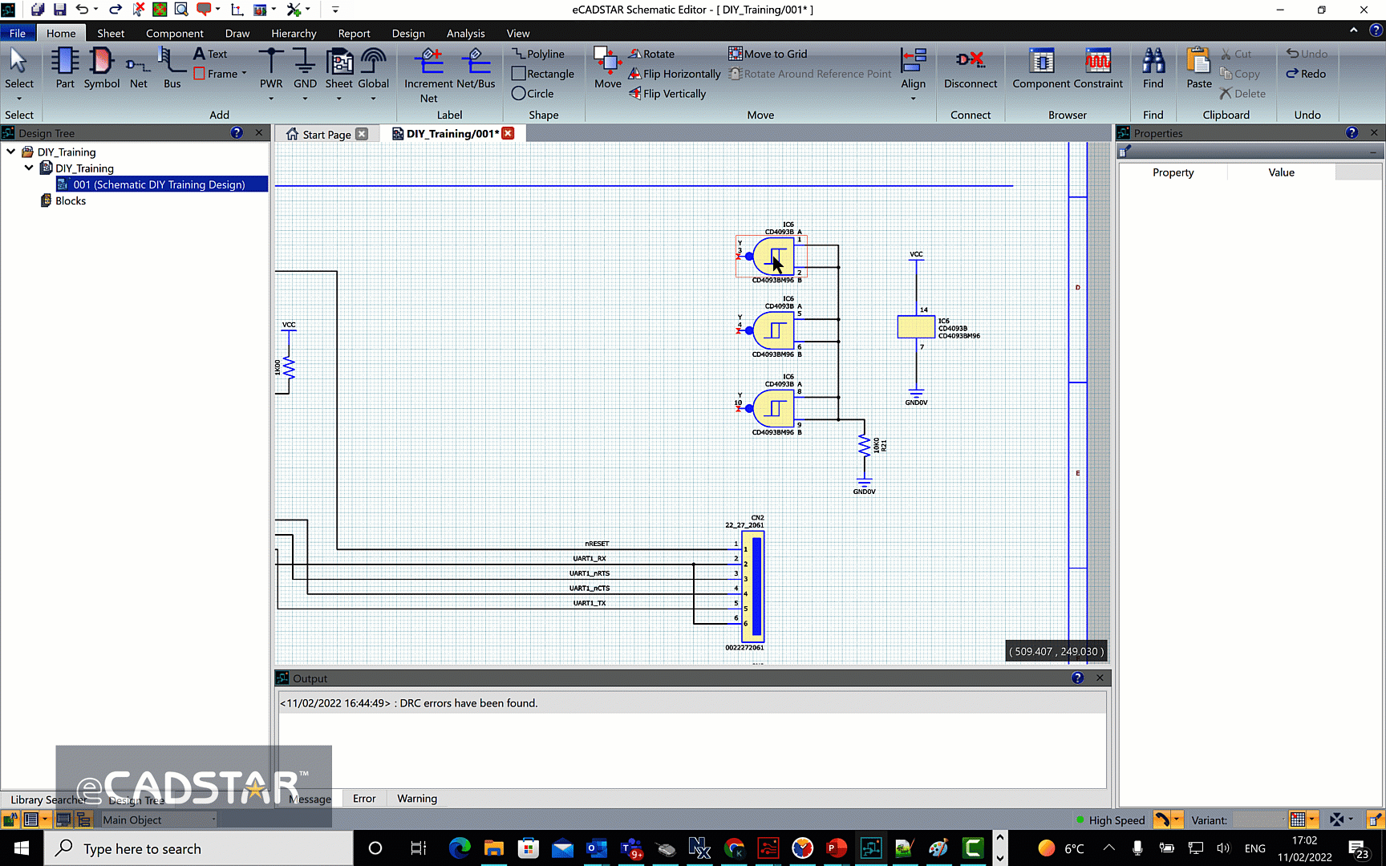Collapse the DIY_Training root tree node

click(11, 152)
